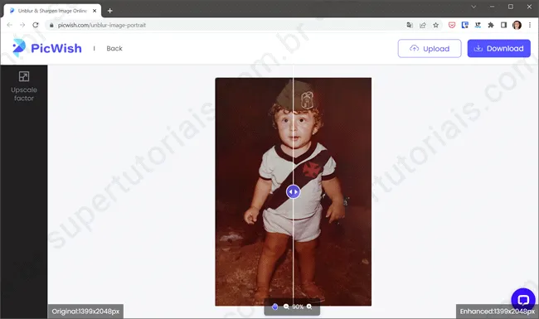Navigate forward in browser history

pos(22,25)
